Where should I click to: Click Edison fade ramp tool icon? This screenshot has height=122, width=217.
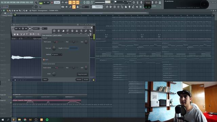pos(63,31)
